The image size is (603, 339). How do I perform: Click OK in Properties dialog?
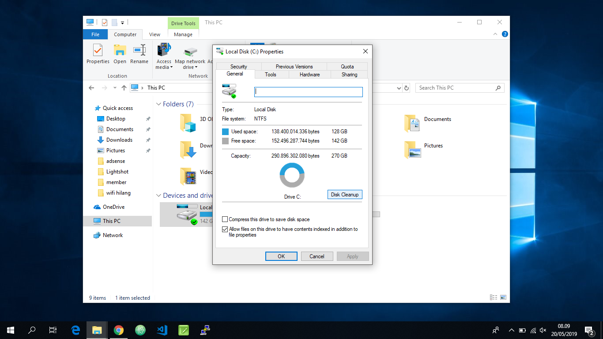281,256
